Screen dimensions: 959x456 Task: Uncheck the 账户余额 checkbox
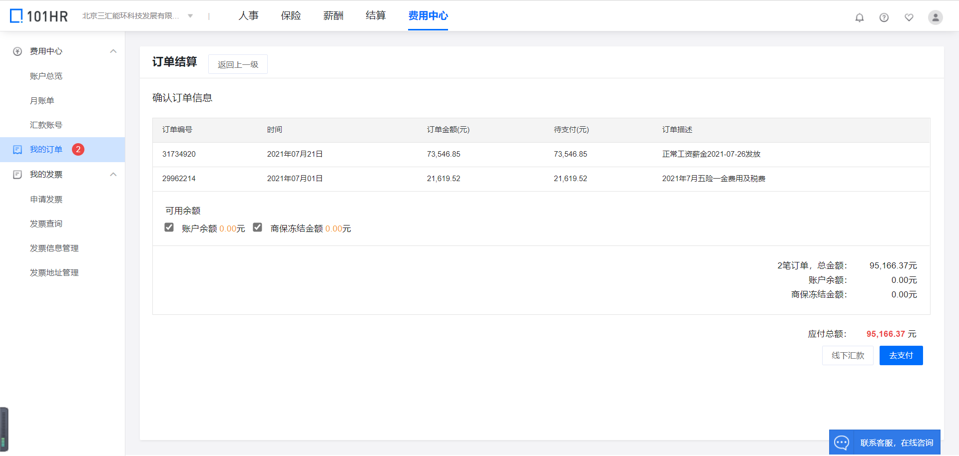[169, 228]
